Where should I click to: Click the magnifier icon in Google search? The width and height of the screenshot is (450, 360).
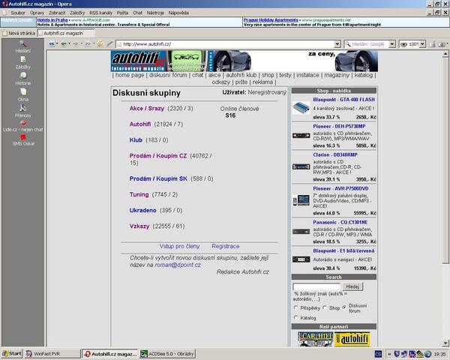pyautogui.click(x=347, y=44)
